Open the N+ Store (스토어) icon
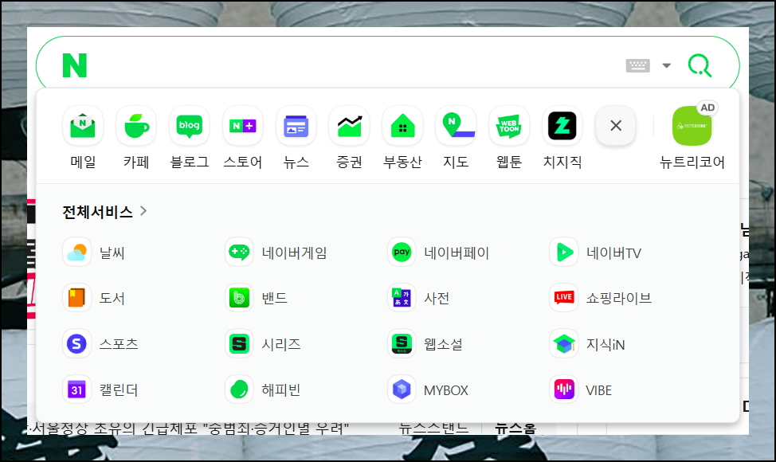This screenshot has height=462, width=776. click(242, 126)
